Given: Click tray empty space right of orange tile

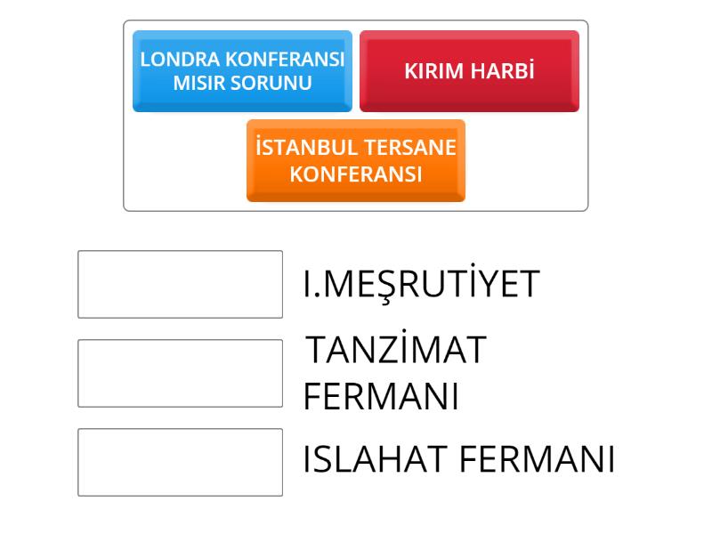Looking at the screenshot, I should tap(526, 161).
